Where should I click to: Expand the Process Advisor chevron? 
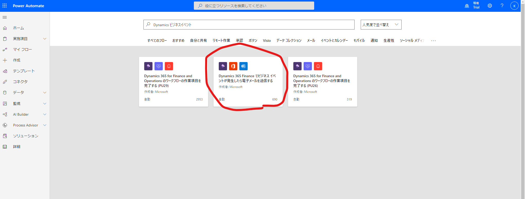click(45, 125)
